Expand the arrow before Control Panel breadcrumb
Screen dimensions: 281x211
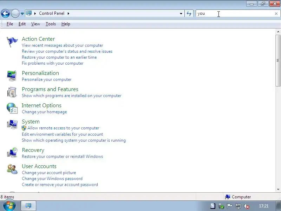[x=35, y=13]
